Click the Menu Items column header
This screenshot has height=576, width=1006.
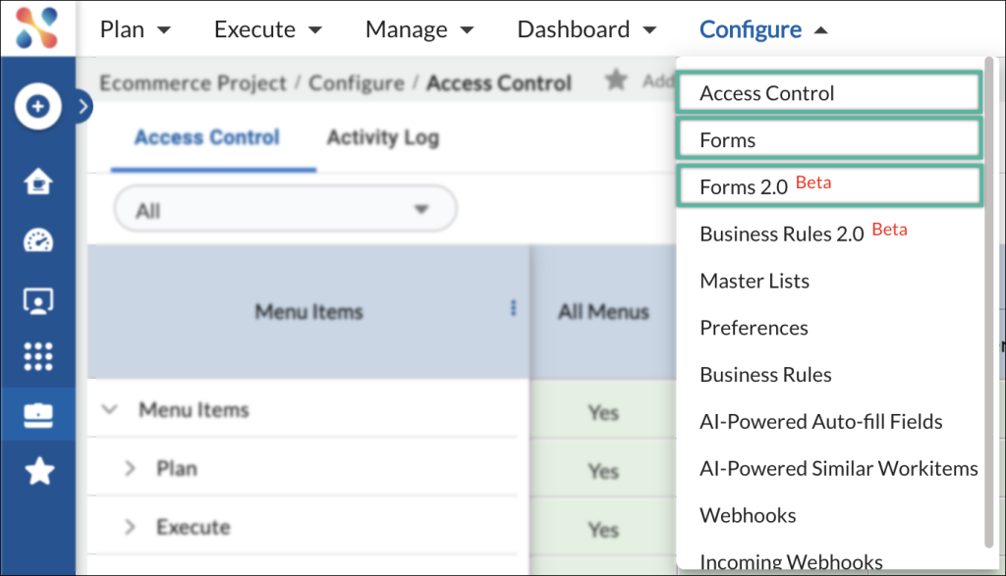[308, 312]
